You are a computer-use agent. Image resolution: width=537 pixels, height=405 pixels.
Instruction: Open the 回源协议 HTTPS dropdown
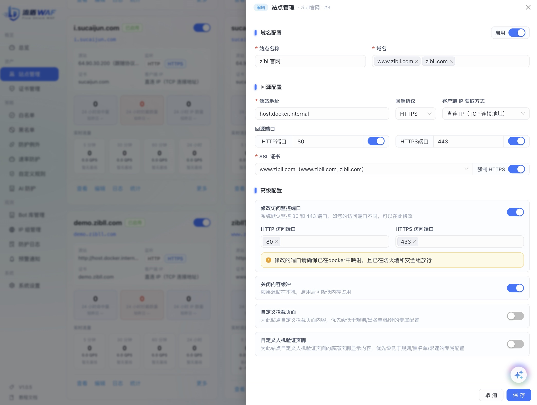pos(416,114)
